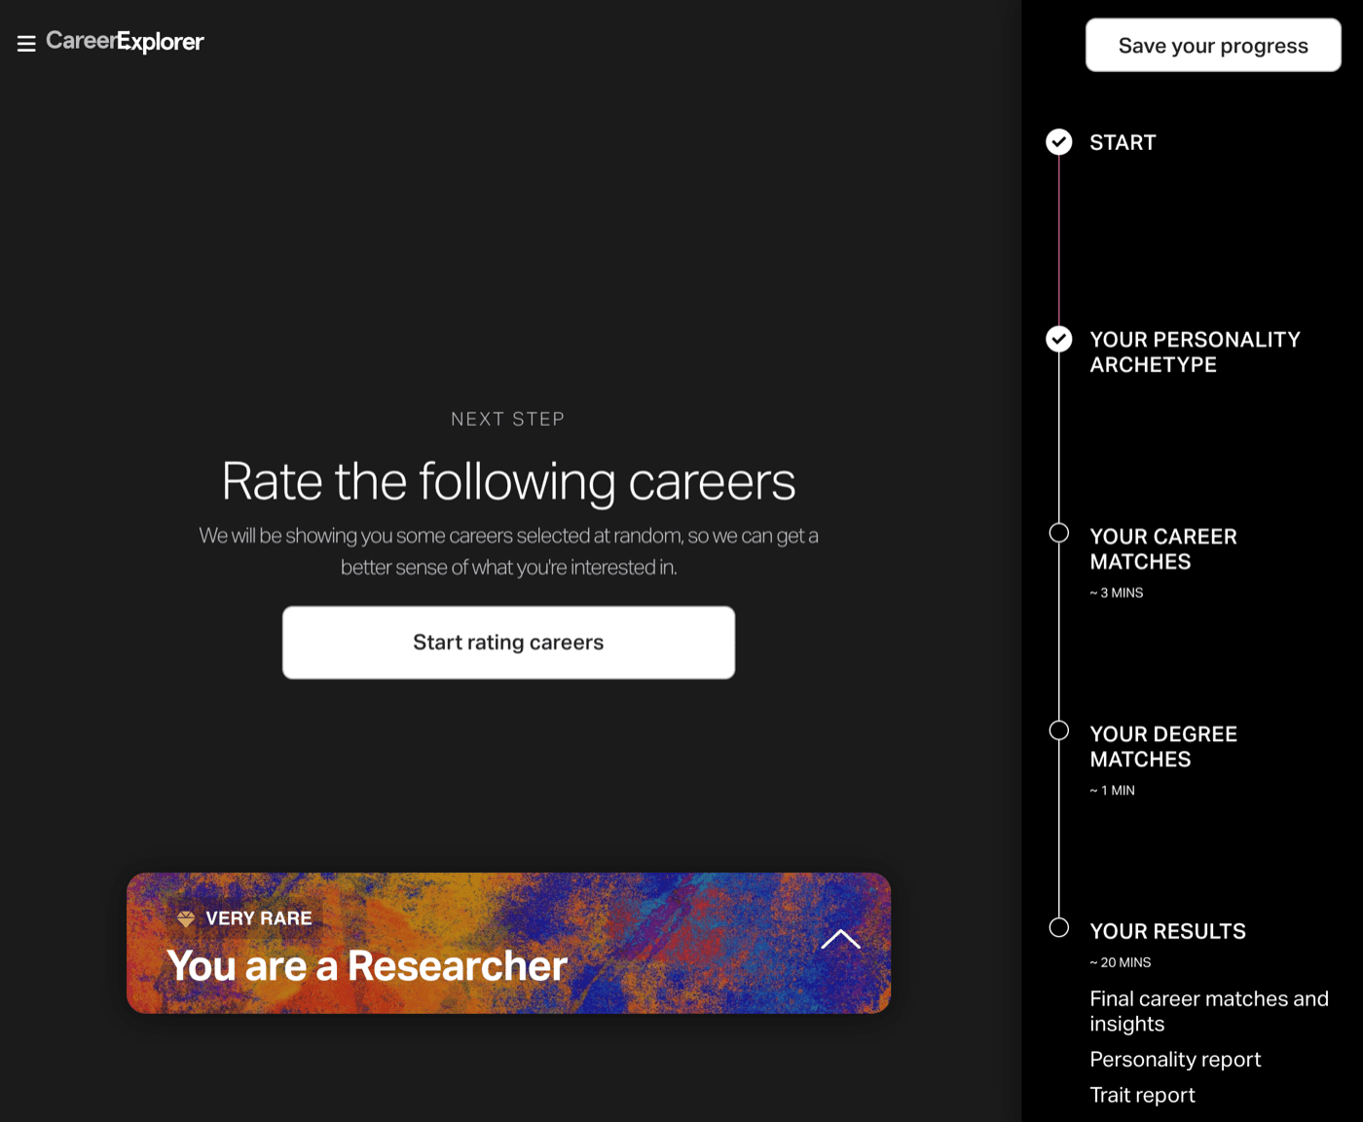Select YOUR DEGREE MATCHES step label
This screenshot has width=1363, height=1122.
click(1163, 747)
